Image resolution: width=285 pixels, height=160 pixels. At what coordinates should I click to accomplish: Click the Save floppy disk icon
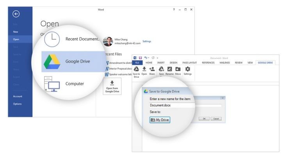pyautogui.click(x=140, y=58)
